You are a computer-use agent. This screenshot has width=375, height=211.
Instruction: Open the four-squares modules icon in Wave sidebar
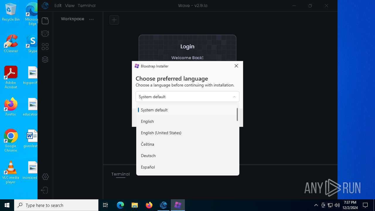click(x=45, y=47)
